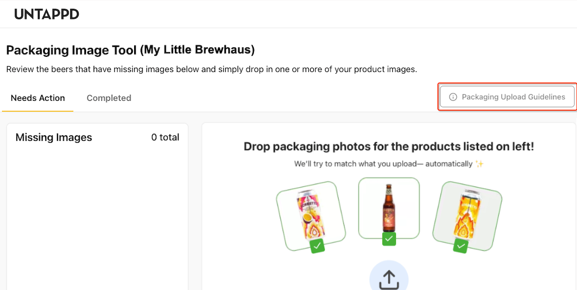The image size is (577, 290).
Task: Click the Packaging Image Tool page title
Action: (130, 50)
